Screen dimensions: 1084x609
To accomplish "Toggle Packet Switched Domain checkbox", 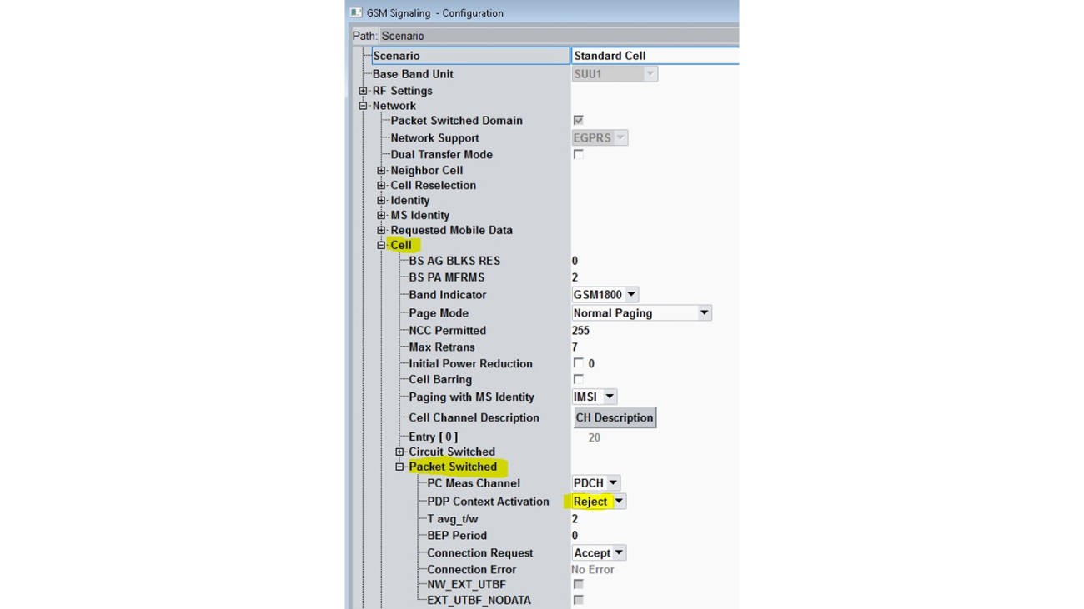I will click(x=578, y=120).
